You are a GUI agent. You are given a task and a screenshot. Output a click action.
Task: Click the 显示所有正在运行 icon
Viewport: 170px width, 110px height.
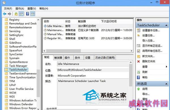[139, 46]
